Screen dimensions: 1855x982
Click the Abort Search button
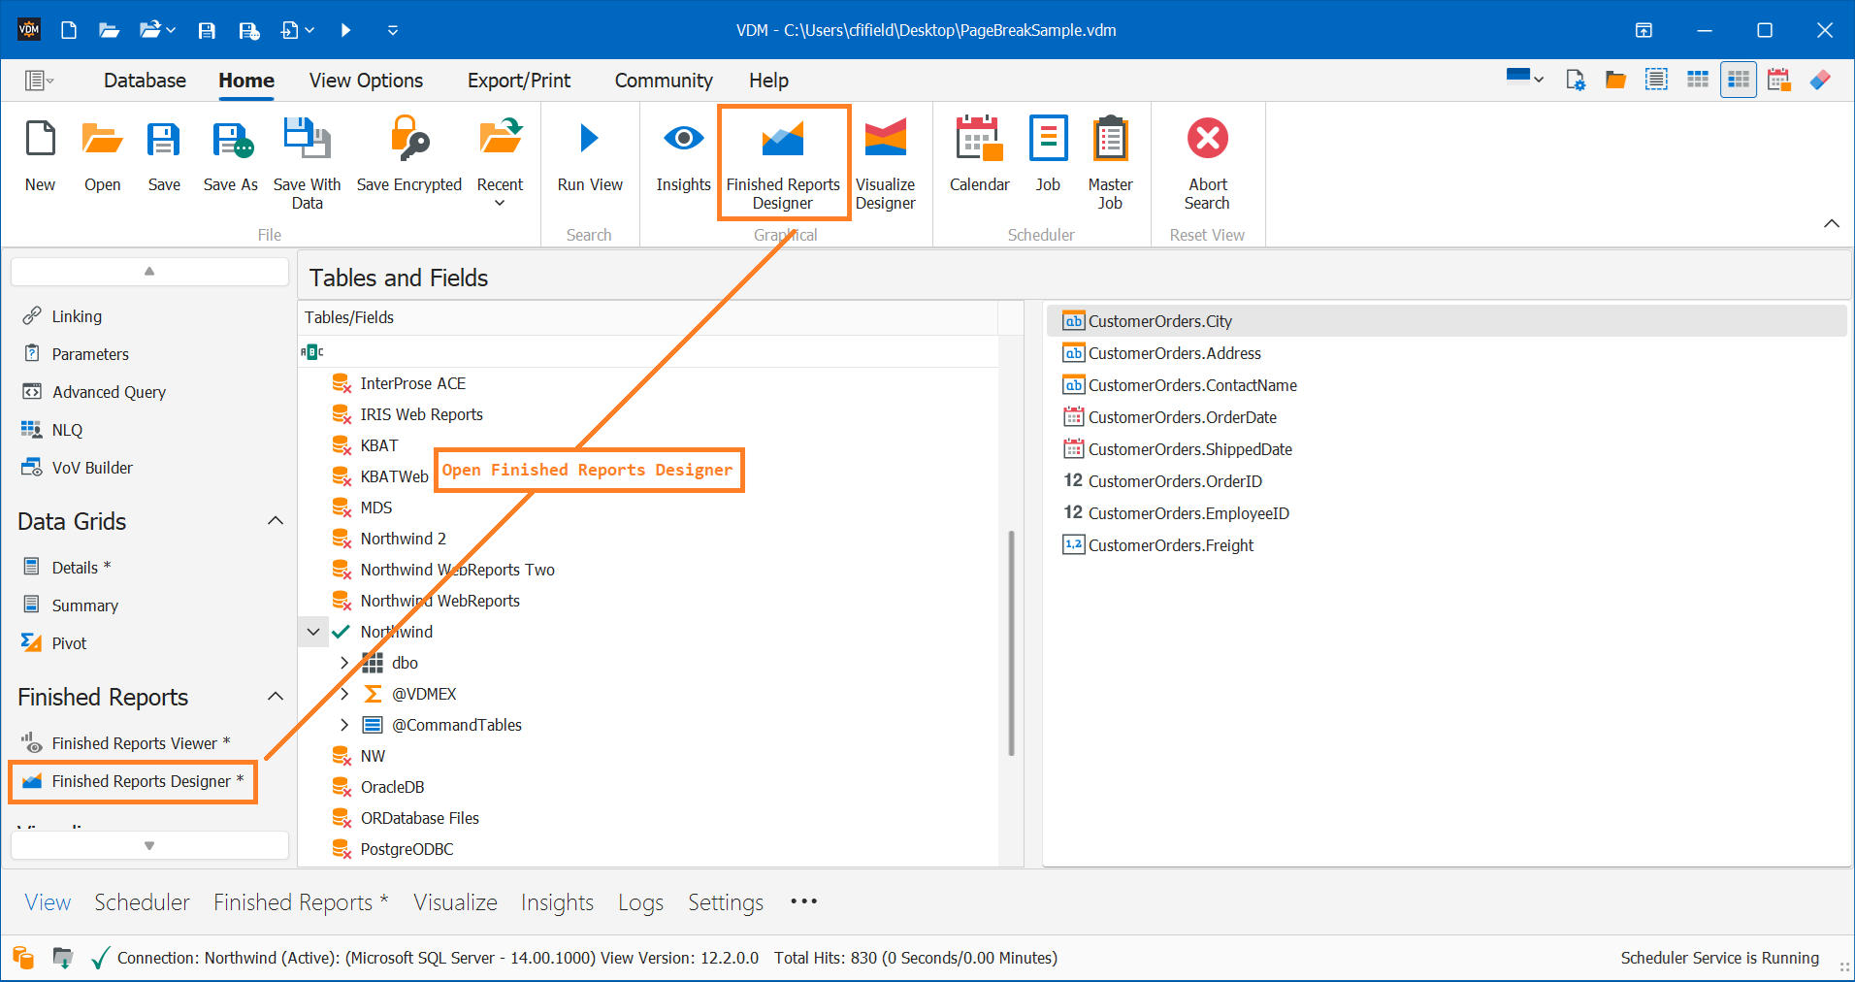coord(1207,162)
